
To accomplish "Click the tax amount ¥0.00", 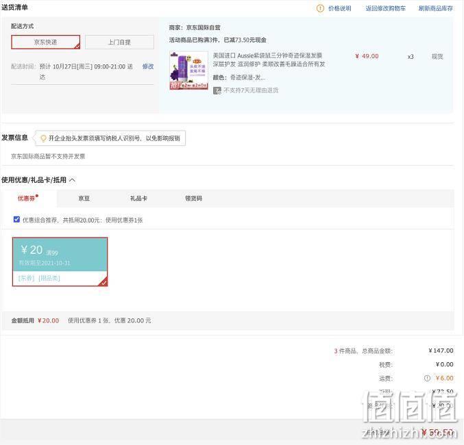I will [445, 364].
